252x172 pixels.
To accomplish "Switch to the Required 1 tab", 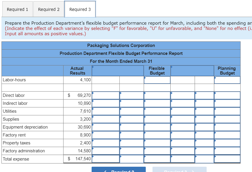I will [17, 9].
